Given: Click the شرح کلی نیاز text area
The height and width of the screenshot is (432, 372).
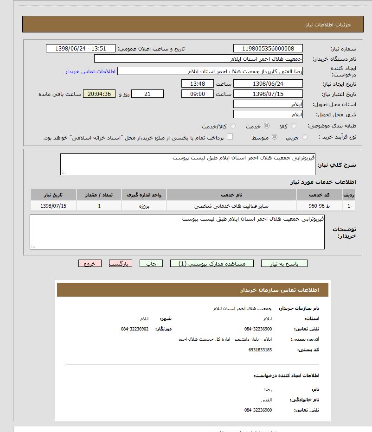Looking at the screenshot, I should pos(188,165).
